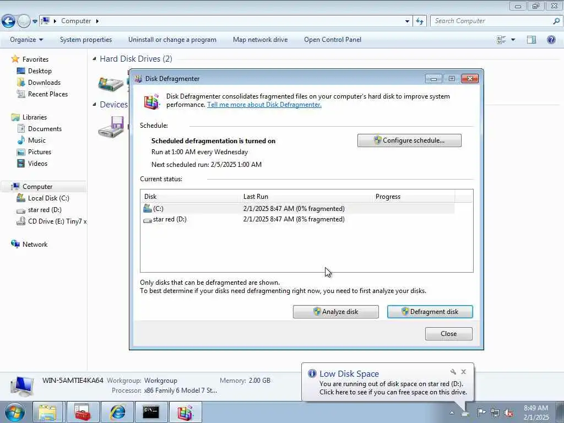Select Favorites in the navigation pane

click(35, 59)
